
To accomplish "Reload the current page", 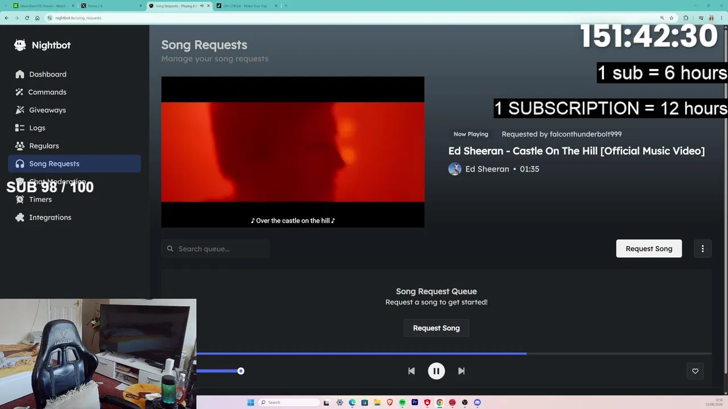I will point(27,18).
